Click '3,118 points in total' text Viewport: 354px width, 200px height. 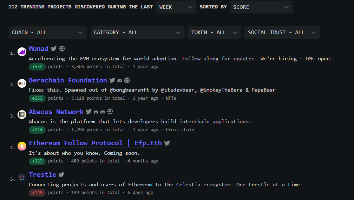tap(98, 98)
